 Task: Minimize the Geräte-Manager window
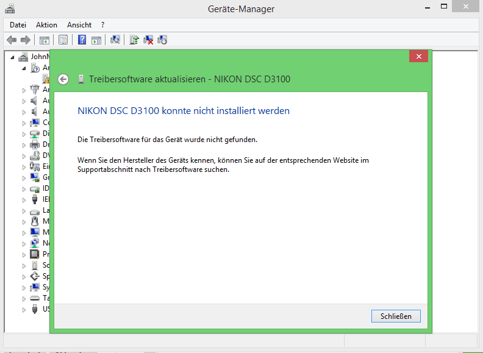[x=428, y=7]
